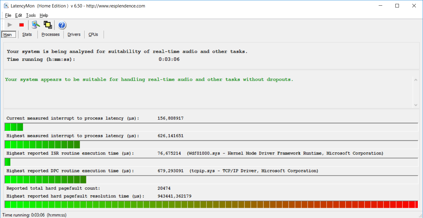The height and width of the screenshot is (218, 423).
Task: Stop monitoring with the red stop button
Action: click(21, 25)
